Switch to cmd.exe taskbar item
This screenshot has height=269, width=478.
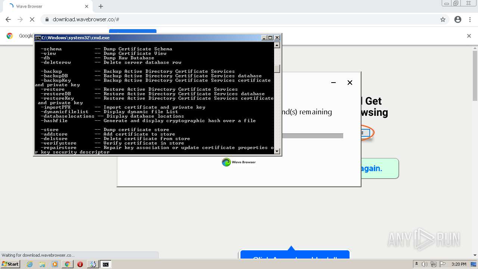106,264
